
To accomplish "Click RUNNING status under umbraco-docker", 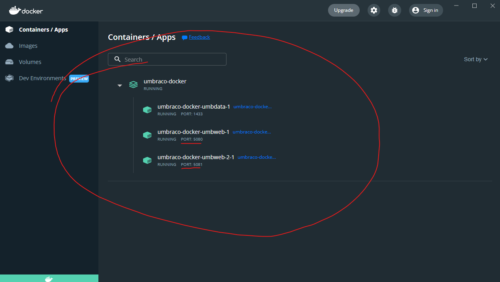I will (x=153, y=89).
